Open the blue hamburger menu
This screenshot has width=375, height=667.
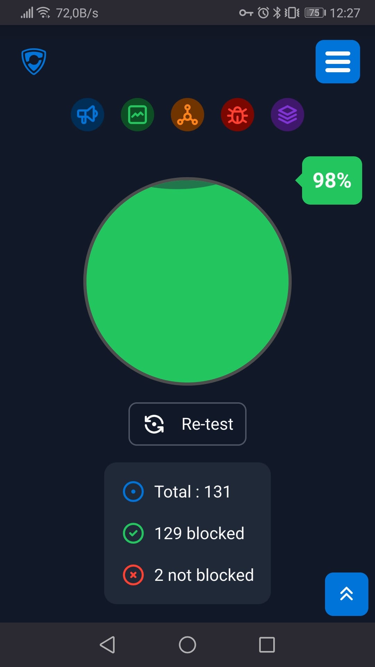337,61
